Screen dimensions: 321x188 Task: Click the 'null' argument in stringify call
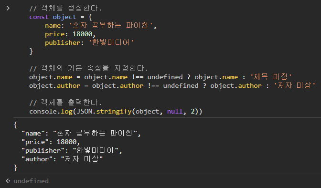(x=175, y=112)
